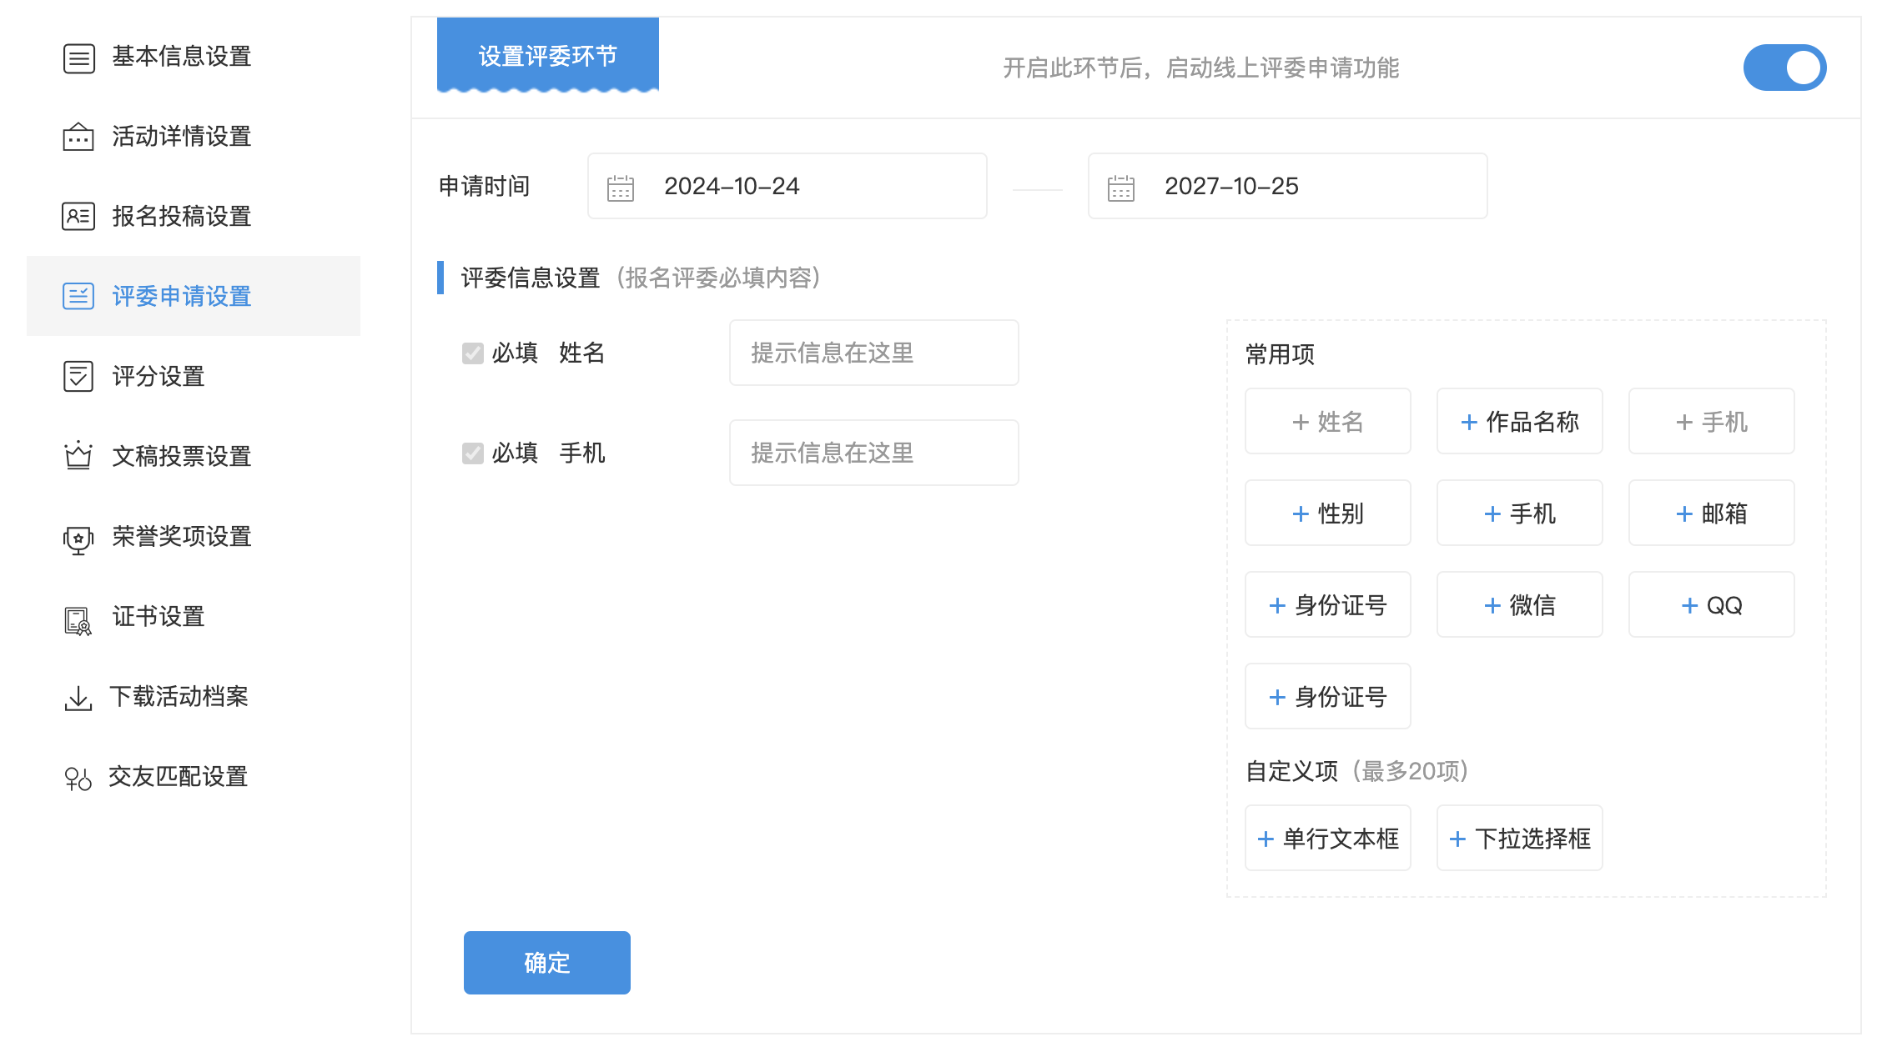Click the 姓名 hint text input

tap(873, 353)
